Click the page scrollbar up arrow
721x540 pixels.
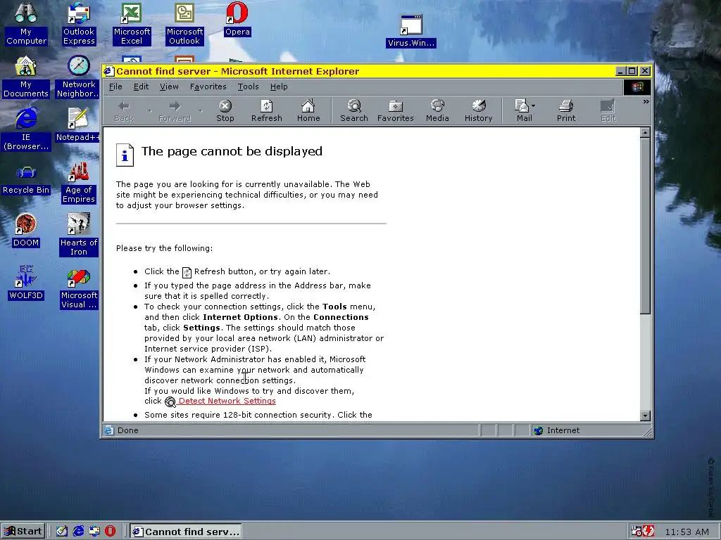click(x=645, y=133)
